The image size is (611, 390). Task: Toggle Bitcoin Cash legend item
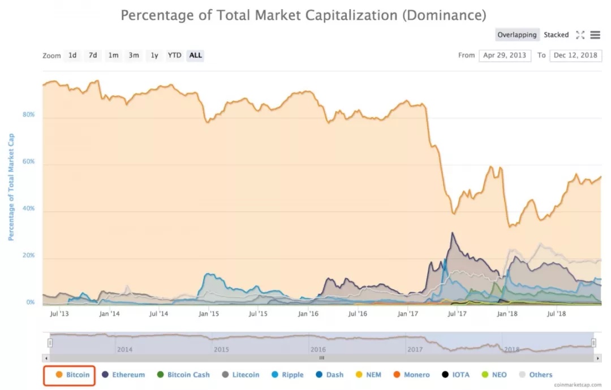pyautogui.click(x=183, y=375)
